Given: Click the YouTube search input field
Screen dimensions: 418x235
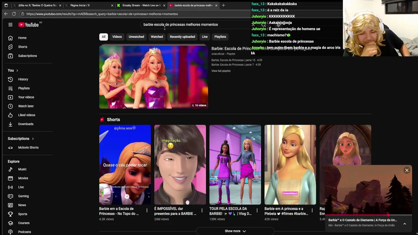Looking at the screenshot, I should click(x=196, y=24).
